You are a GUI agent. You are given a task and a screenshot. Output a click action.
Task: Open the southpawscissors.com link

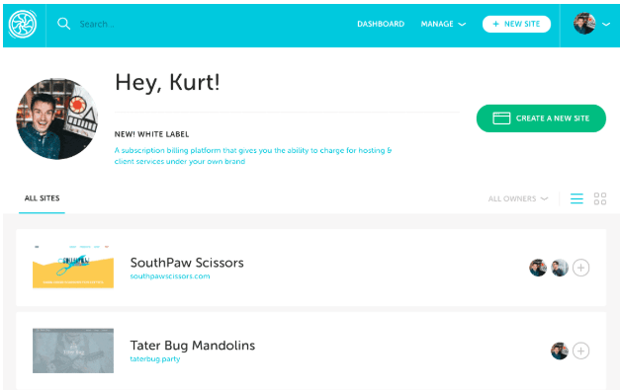(x=170, y=276)
